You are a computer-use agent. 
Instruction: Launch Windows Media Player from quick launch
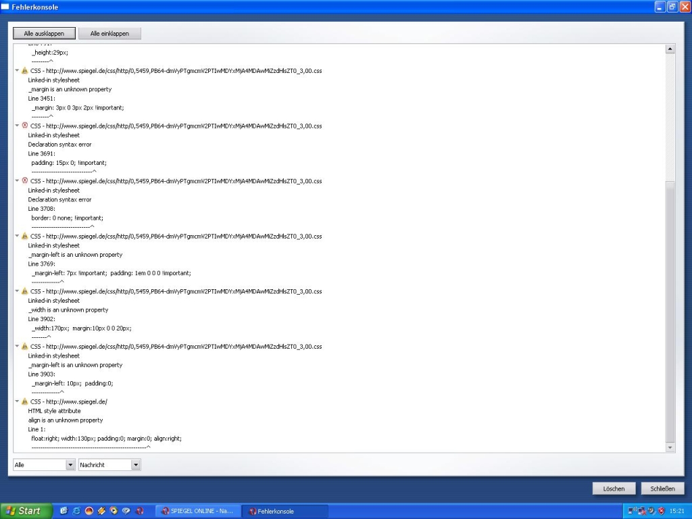coord(114,511)
